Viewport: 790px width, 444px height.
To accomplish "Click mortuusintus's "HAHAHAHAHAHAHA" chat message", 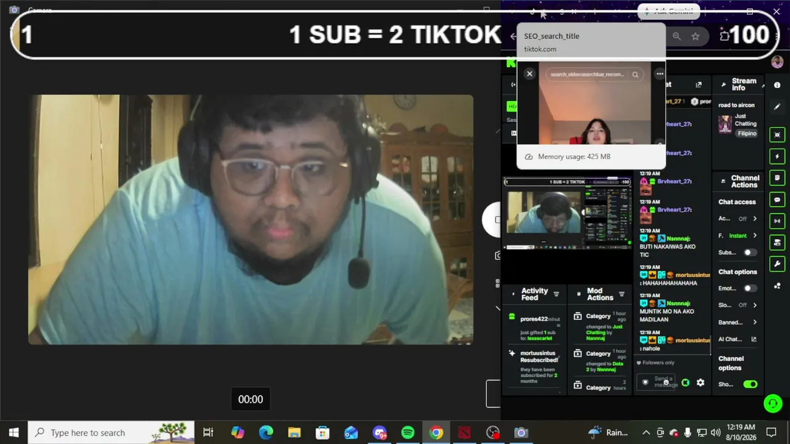I will [x=675, y=274].
